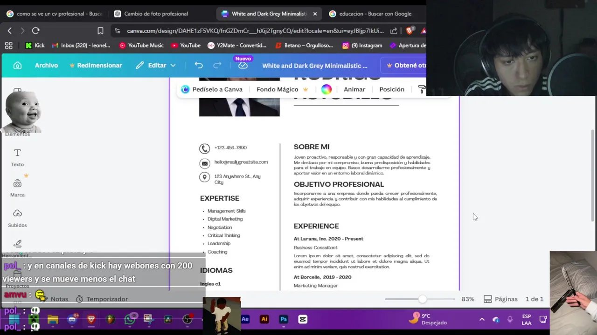Select the OBJETIVO PROFESIONAL heading
The image size is (597, 335).
click(x=339, y=185)
